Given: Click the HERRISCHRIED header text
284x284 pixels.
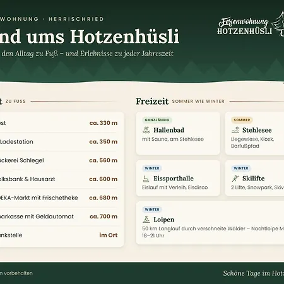Looking at the screenshot, I should 76,19.
